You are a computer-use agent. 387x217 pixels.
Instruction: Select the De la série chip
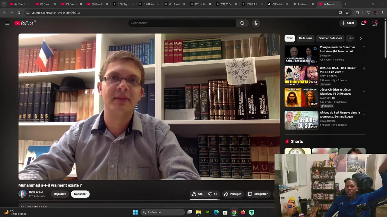tap(305, 38)
